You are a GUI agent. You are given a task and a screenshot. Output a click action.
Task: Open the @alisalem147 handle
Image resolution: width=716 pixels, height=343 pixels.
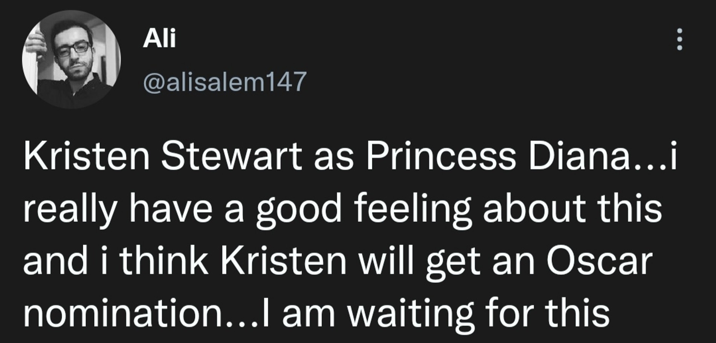tap(225, 82)
